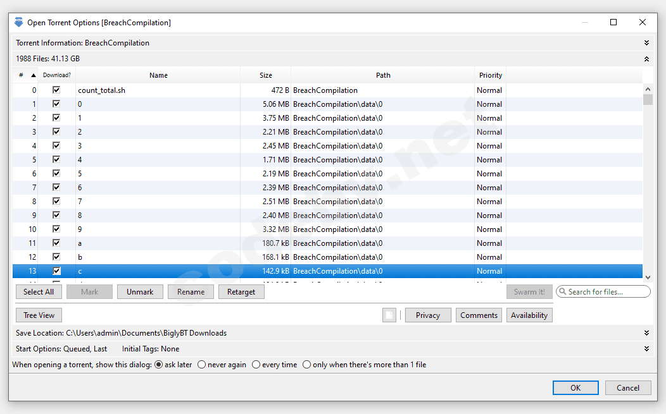Click the 168.1 kB size cell
666x414 pixels.
pyautogui.click(x=275, y=257)
